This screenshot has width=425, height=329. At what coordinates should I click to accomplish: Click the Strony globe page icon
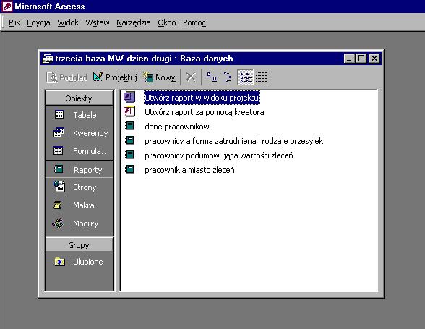tap(59, 187)
